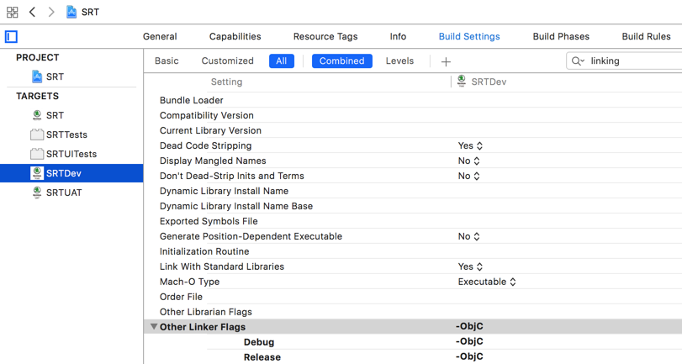Viewport: 682px width, 364px height.
Task: Toggle the targets list sidebar icon
Action: 11,36
